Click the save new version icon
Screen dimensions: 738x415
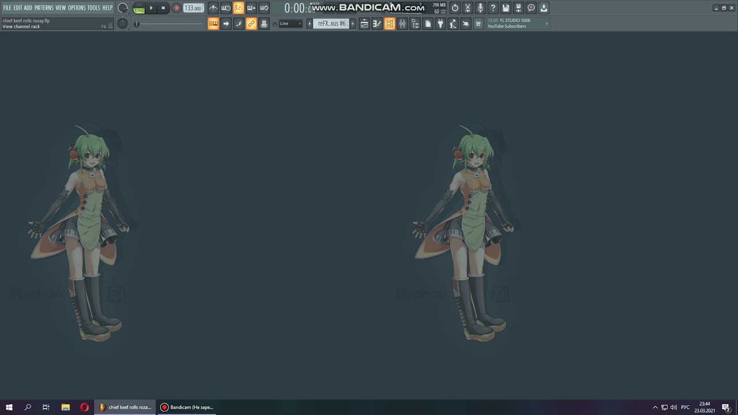click(518, 8)
